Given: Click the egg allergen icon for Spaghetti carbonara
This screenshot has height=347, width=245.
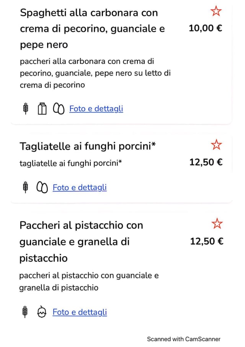Looking at the screenshot, I should 58,109.
